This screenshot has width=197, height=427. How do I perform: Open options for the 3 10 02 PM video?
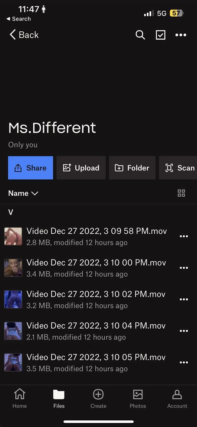[184, 299]
